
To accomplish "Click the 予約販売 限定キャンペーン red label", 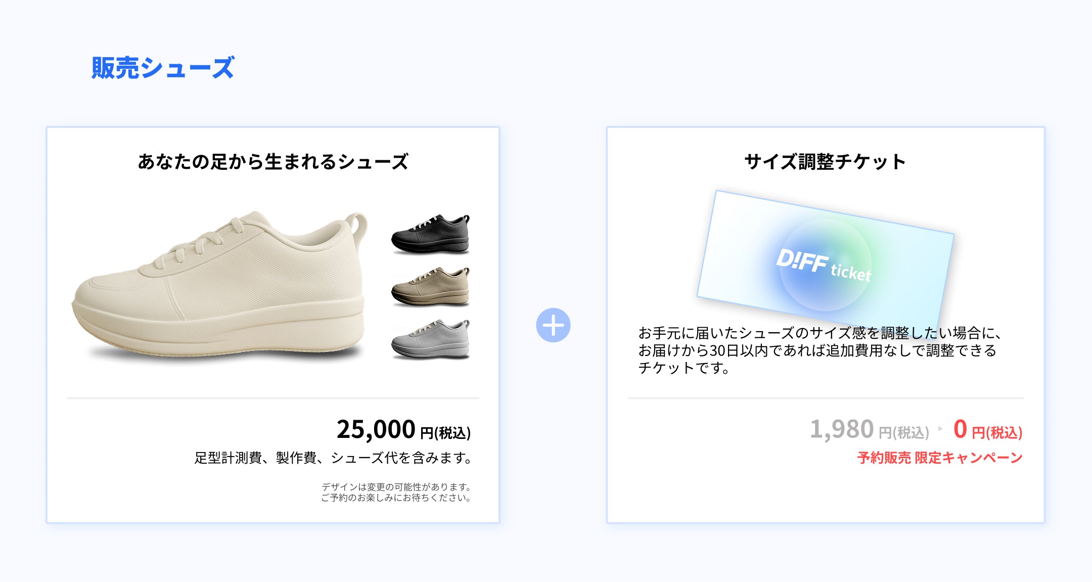I will click(940, 458).
